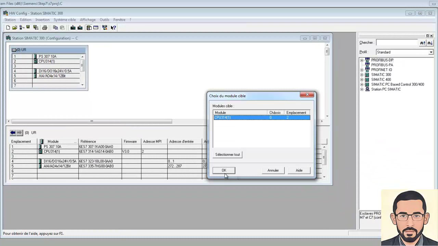
Task: Expand the PROFINET IO catalog node
Action: point(362,70)
